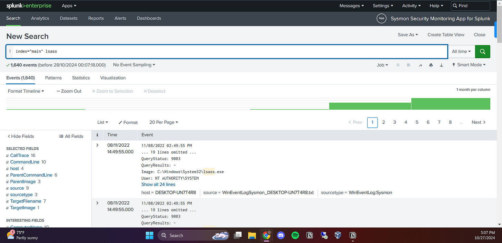Open Discord from the taskbar
Screen dimensions: 502x243
click(281, 235)
